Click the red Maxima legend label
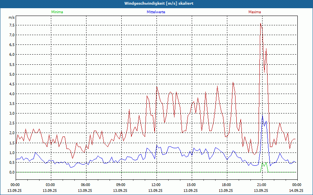This screenshot has width=313, height=195. pos(255,12)
